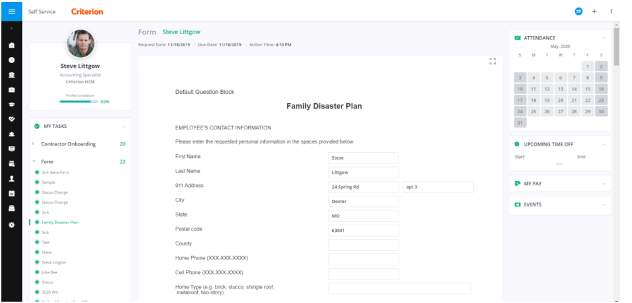The image size is (632, 303).
Task: Select the Sick leave form task
Action: (55, 172)
